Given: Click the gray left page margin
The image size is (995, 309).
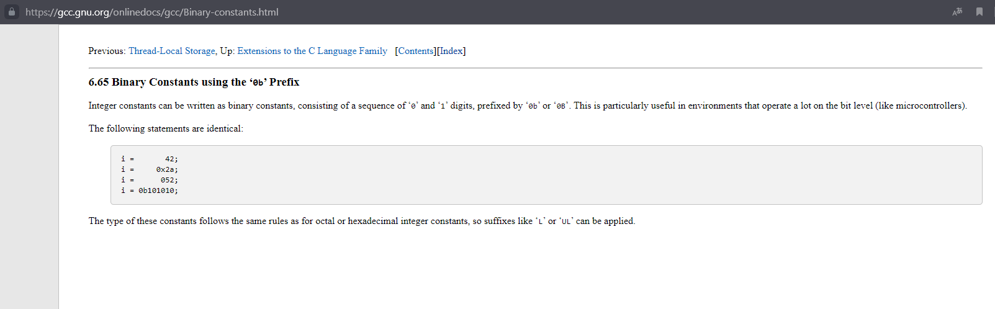Looking at the screenshot, I should point(29,166).
